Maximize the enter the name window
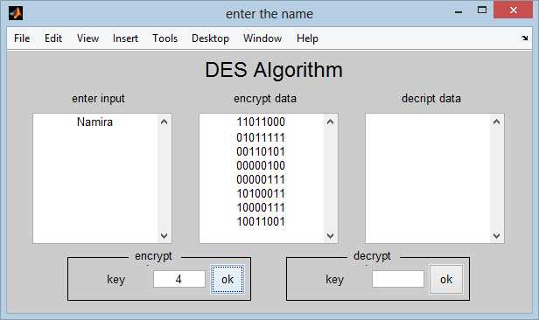The image size is (539, 320). (482, 10)
